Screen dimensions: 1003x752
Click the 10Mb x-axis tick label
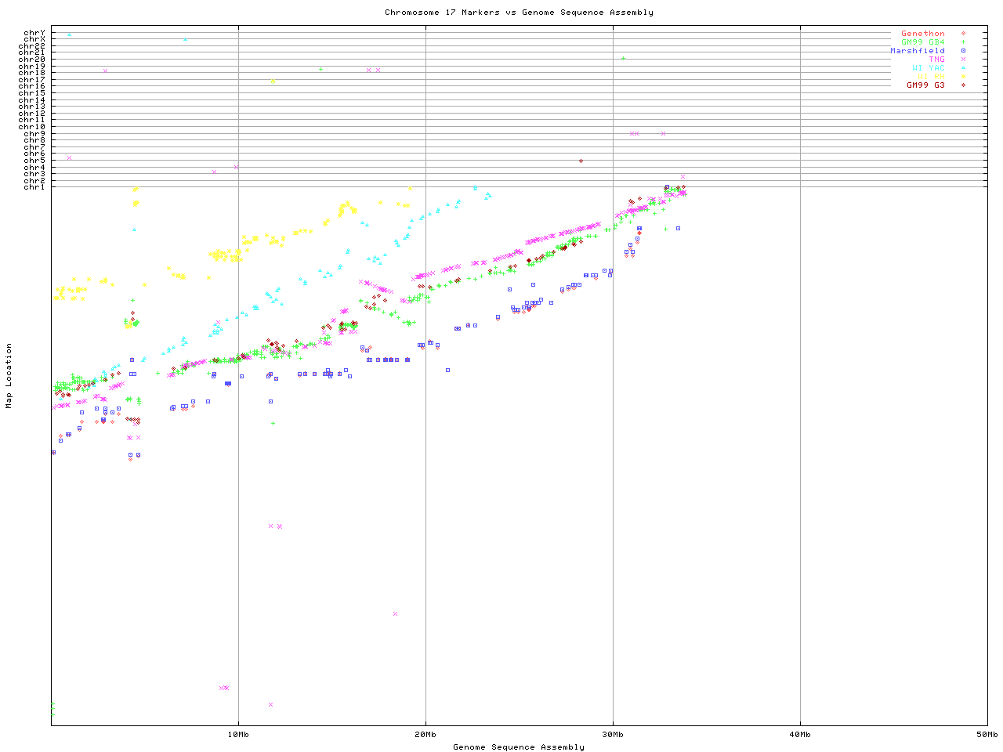238,735
